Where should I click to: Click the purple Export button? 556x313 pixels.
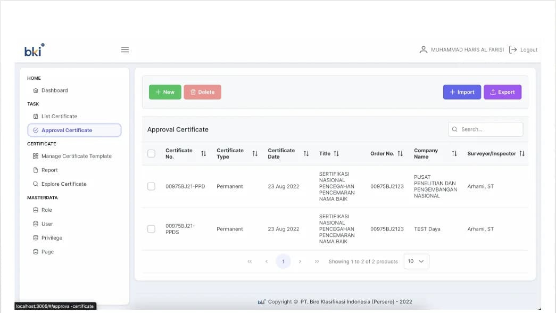tap(502, 92)
